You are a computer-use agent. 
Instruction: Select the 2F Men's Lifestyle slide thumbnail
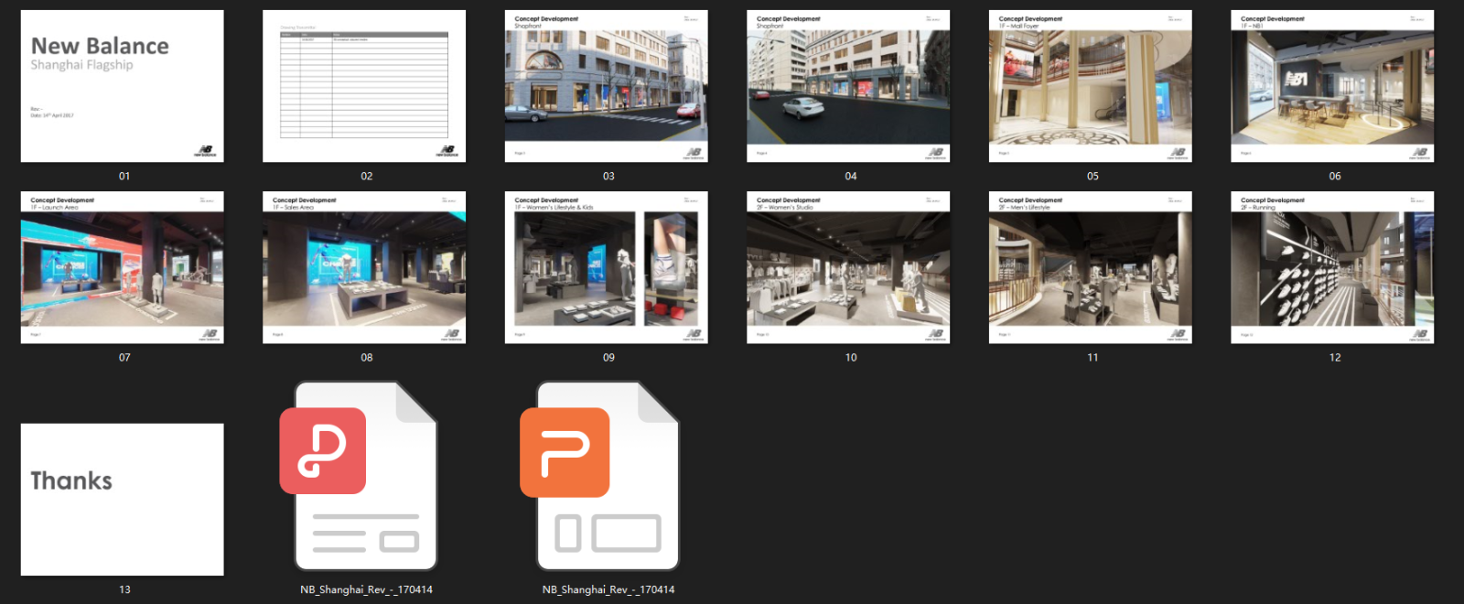click(1091, 267)
